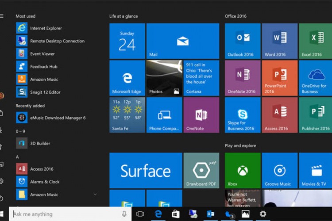Open the purple OneNote tile

pos(201,115)
